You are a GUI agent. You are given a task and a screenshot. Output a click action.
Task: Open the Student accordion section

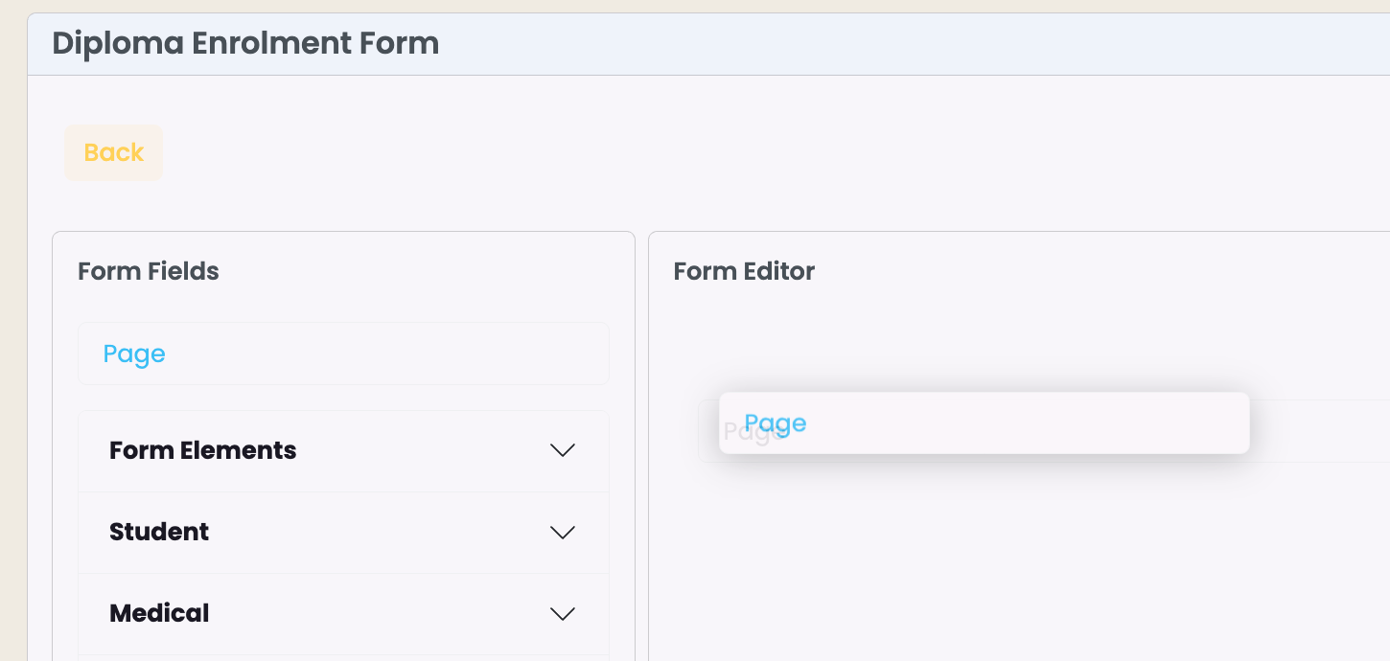pyautogui.click(x=343, y=532)
